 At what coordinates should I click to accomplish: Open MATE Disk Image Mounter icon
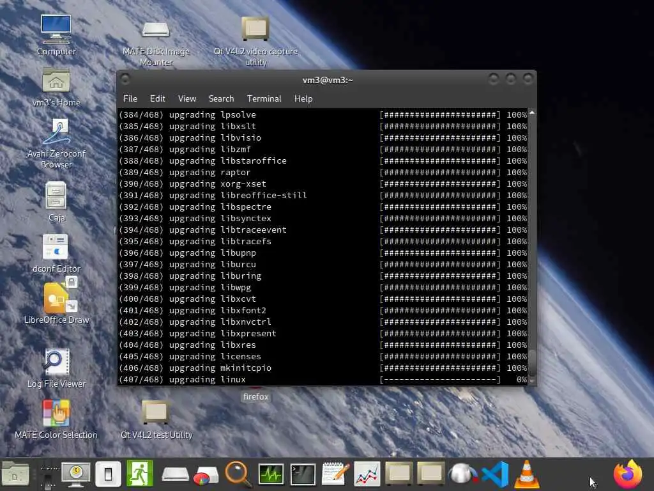(x=156, y=43)
